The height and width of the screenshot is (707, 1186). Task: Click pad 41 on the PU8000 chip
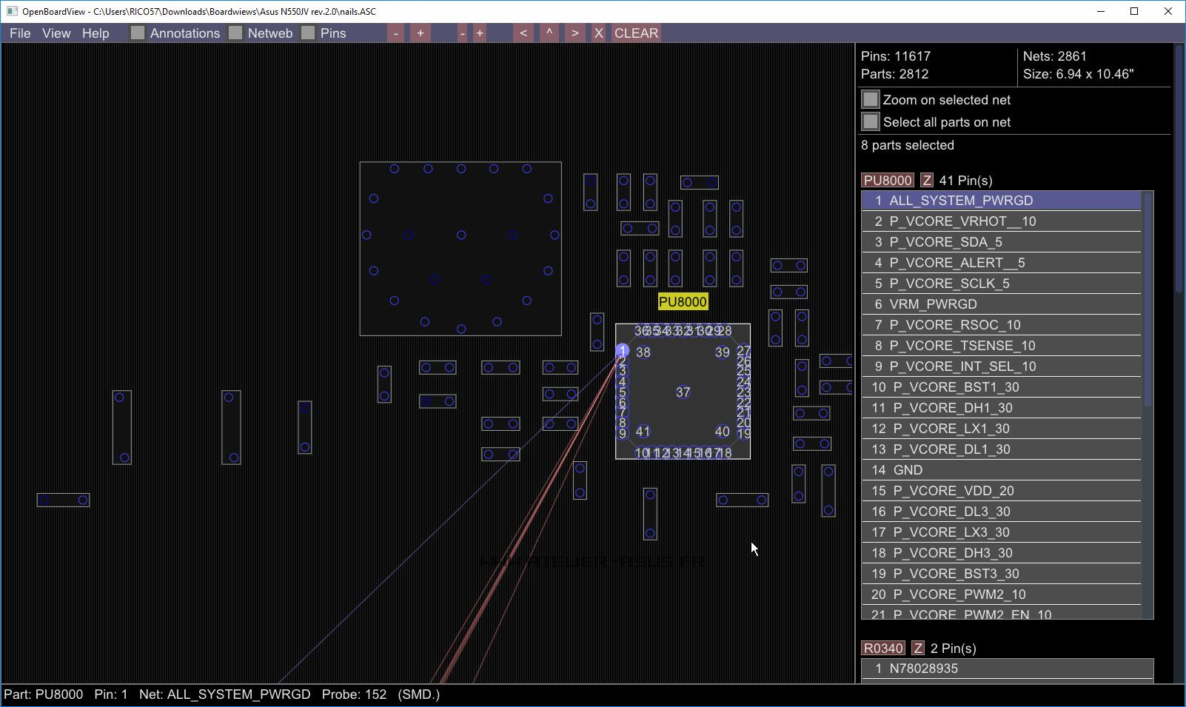point(643,432)
